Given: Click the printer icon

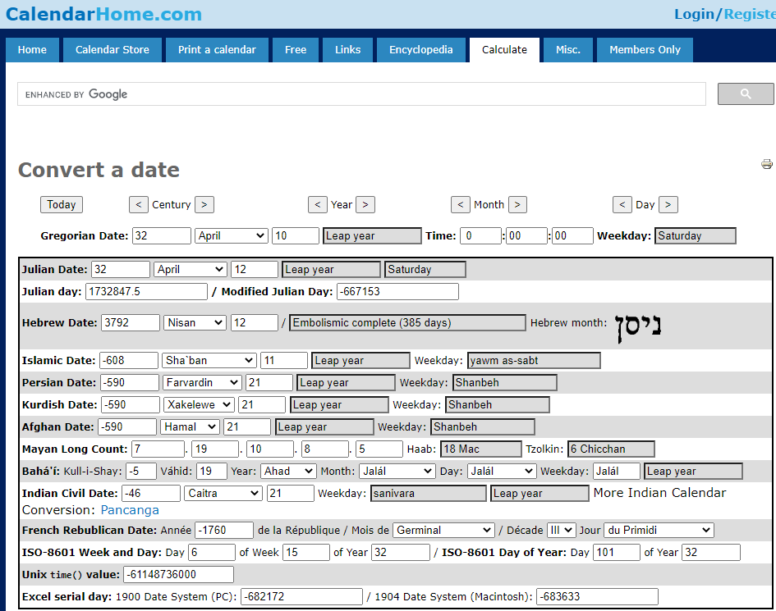Looking at the screenshot, I should [767, 164].
